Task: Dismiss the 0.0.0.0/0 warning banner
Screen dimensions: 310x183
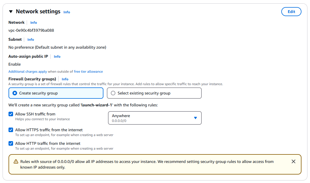Action: 294,162
